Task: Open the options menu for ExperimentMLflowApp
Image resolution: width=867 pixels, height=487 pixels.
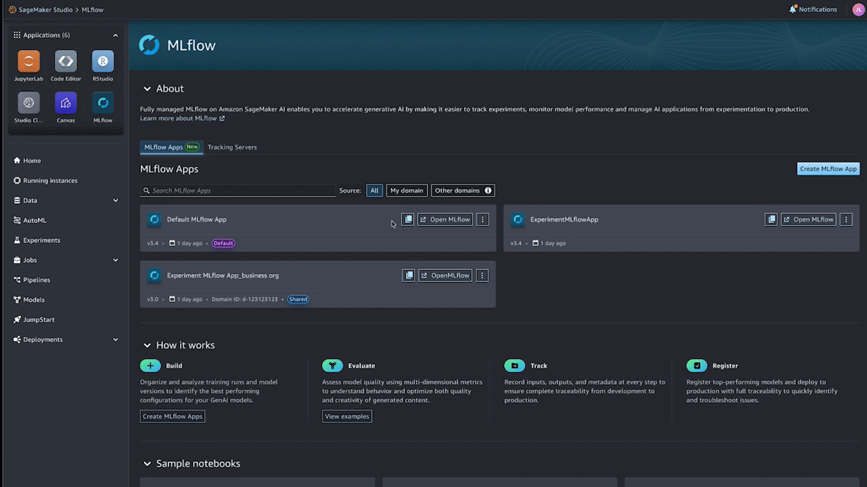Action: pos(846,219)
